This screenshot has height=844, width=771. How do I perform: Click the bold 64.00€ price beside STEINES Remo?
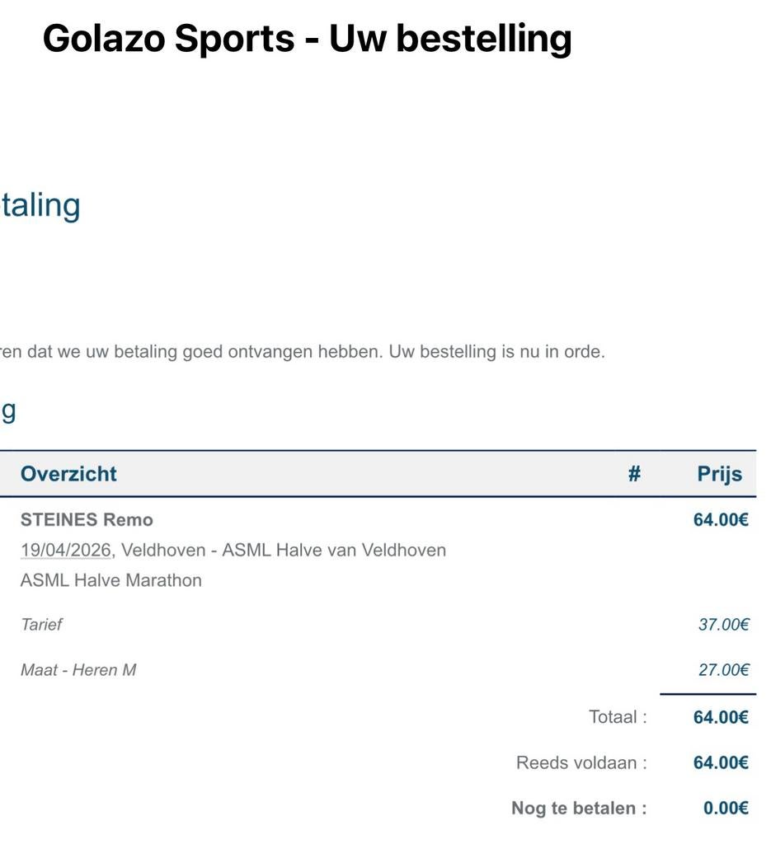(721, 520)
